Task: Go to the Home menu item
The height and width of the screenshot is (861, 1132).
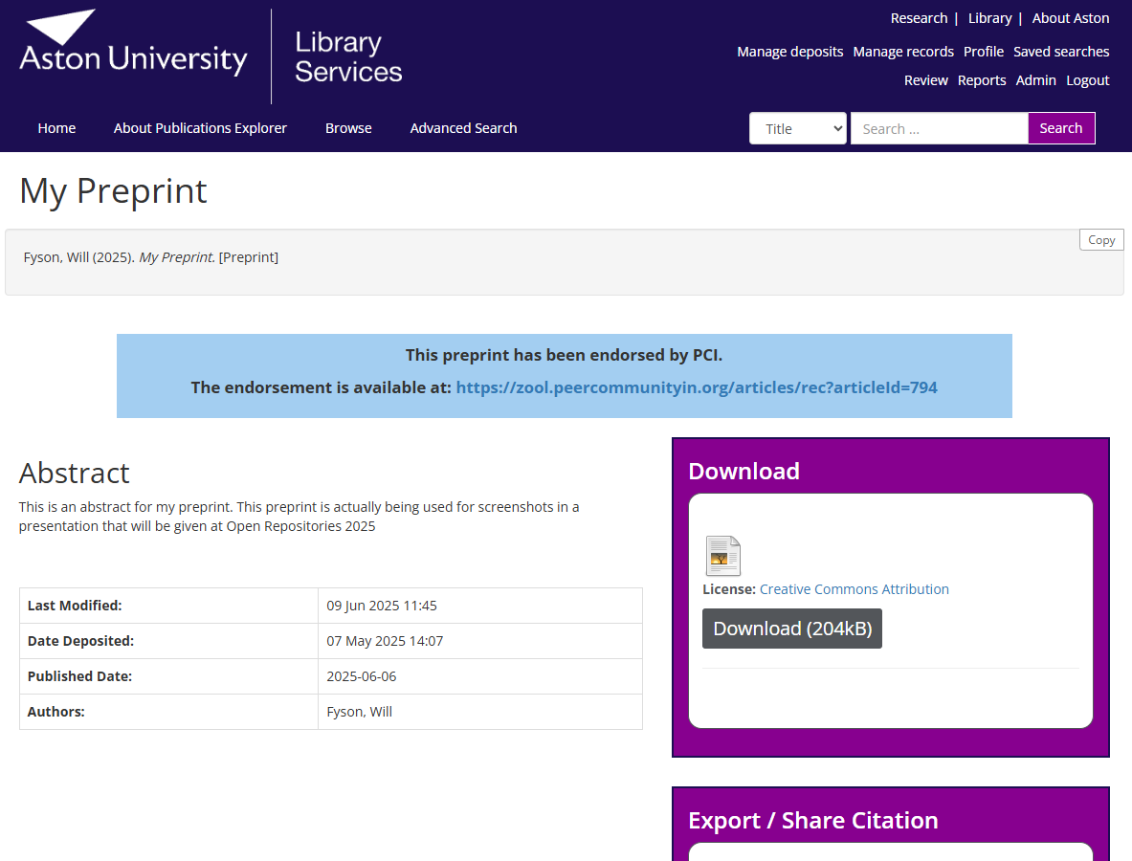Action: [56, 128]
